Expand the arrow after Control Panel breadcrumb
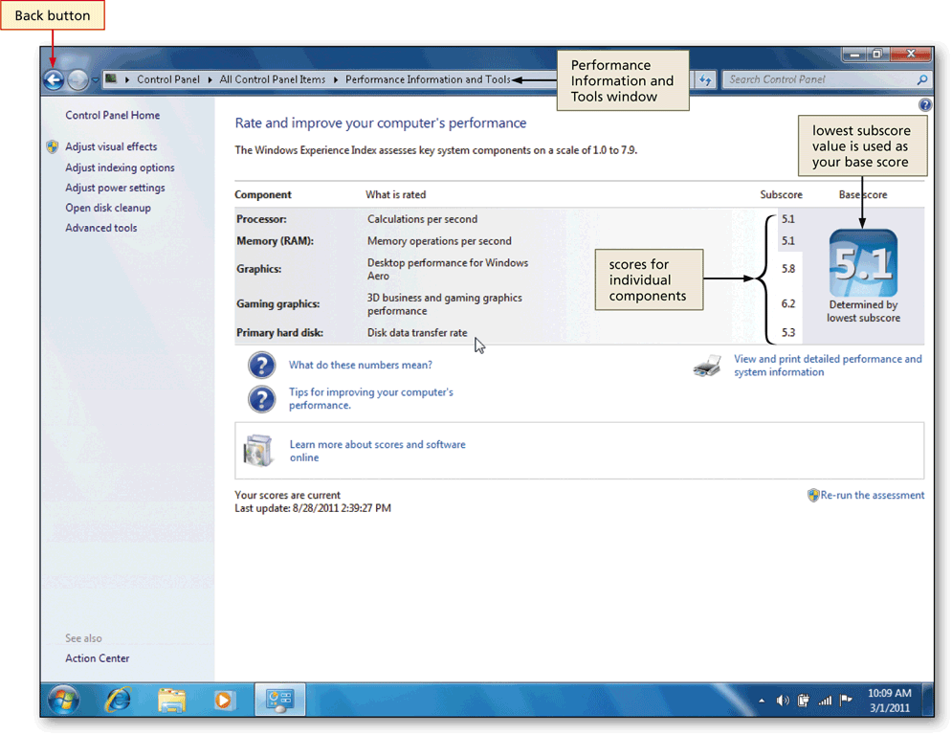The width and height of the screenshot is (952, 735). point(210,79)
